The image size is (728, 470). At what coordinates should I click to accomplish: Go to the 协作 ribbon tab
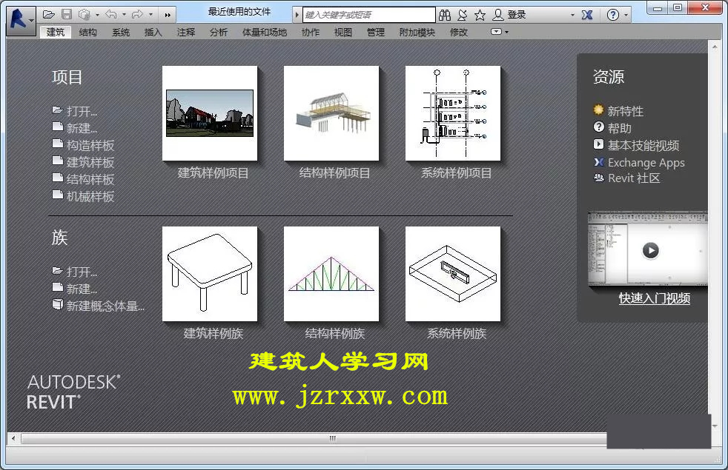click(311, 32)
